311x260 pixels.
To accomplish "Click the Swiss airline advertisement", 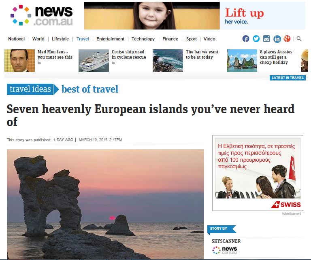I will pos(258,173).
